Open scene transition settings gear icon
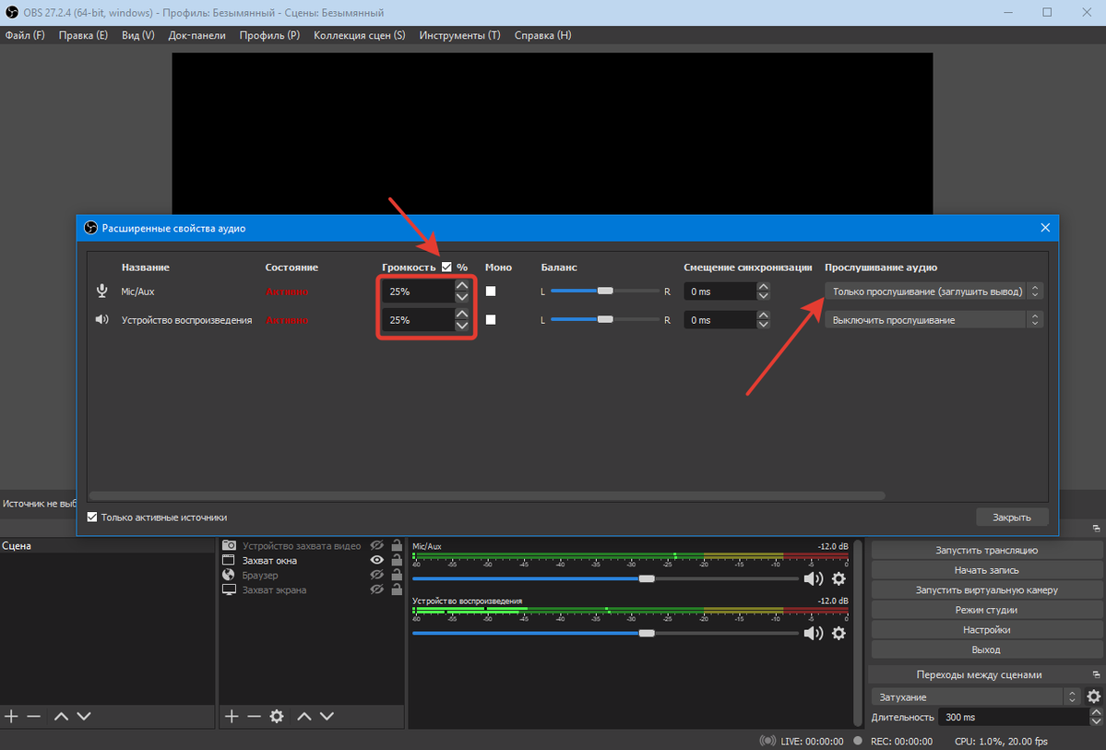This screenshot has width=1106, height=750. [1093, 697]
